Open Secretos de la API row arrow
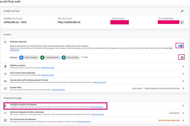Image resolution: width=190 pixels, height=126 pixels. tap(183, 81)
